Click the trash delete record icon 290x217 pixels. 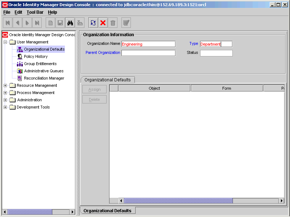(113, 22)
